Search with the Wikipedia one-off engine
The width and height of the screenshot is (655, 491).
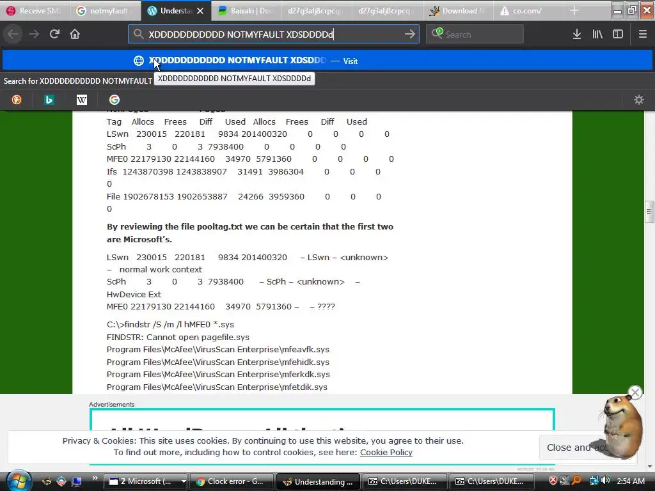point(82,100)
